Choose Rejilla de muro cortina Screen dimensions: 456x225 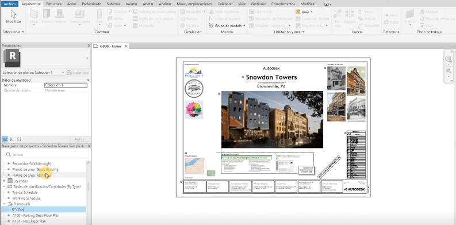click(153, 18)
